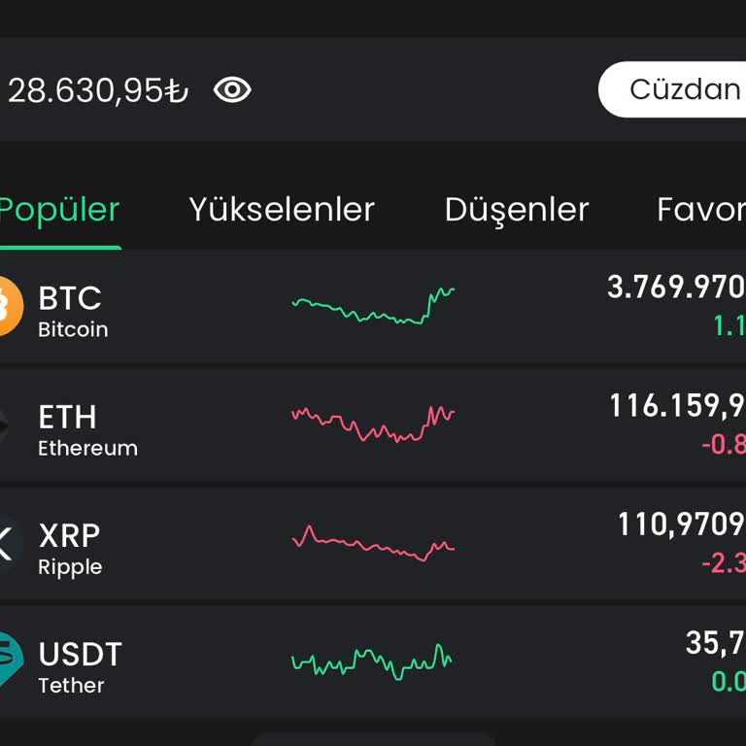Screen dimensions: 746x746
Task: Select the Tether name label
Action: [71, 686]
